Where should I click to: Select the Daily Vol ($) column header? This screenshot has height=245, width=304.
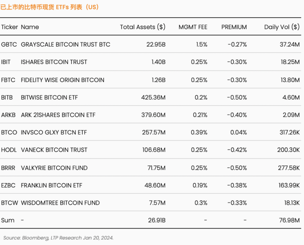tap(282, 27)
